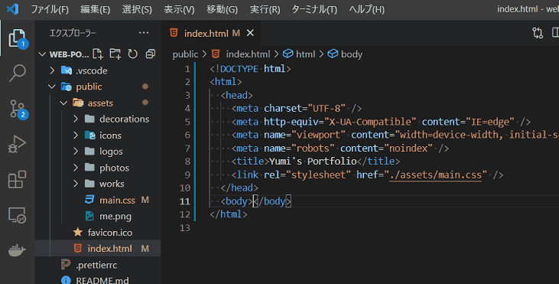
Task: Click the title text Yumi's Portfolio
Action: [x=313, y=162]
